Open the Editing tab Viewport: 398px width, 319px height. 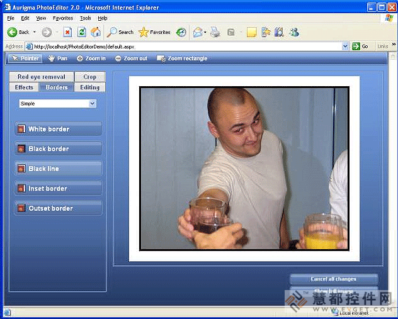point(90,87)
